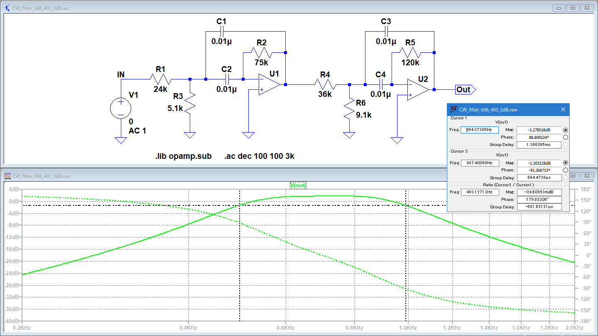This screenshot has width=598, height=336.
Task: Click the ground symbol below R3
Action: (190, 135)
